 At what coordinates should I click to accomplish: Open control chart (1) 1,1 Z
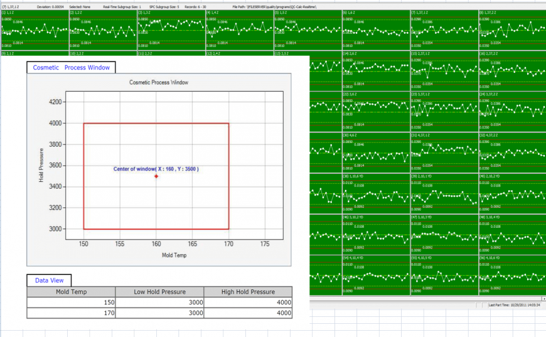(x=34, y=29)
